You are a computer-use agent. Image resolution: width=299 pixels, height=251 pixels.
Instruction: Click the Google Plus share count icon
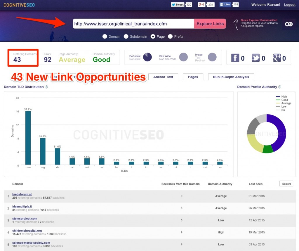[277, 58]
